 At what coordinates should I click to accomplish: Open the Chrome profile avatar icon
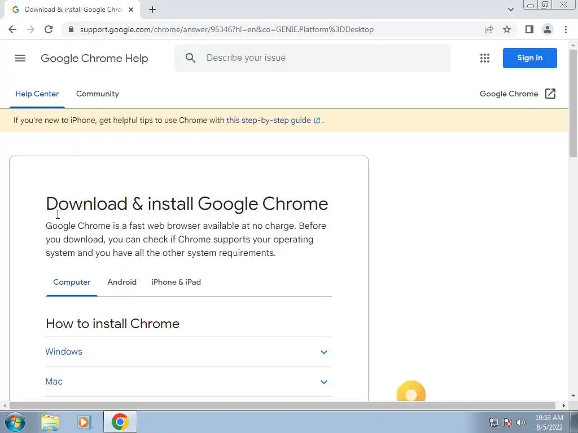click(x=548, y=29)
